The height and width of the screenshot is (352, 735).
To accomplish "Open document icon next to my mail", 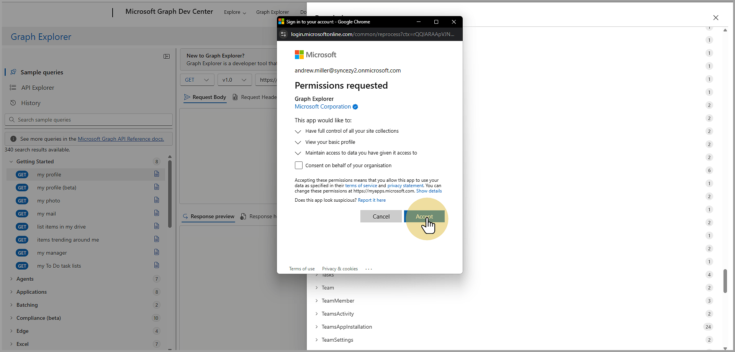I will (x=157, y=213).
